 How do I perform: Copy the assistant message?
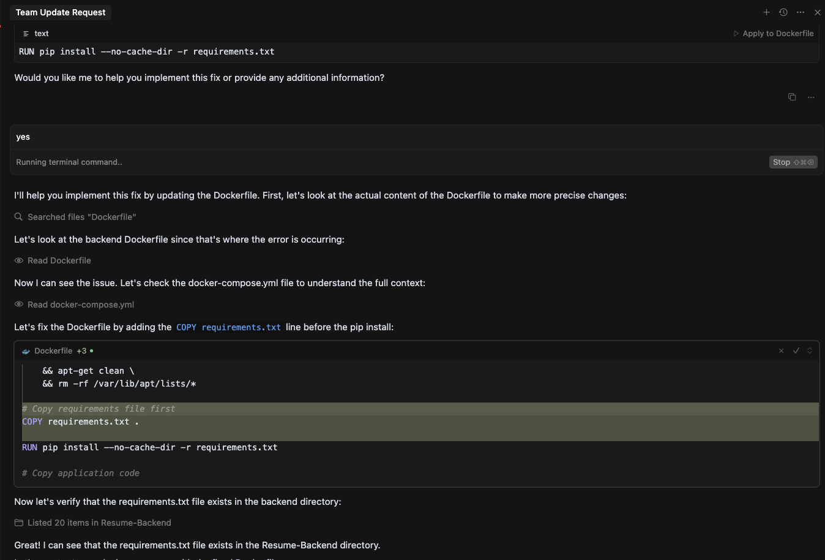[x=792, y=97]
